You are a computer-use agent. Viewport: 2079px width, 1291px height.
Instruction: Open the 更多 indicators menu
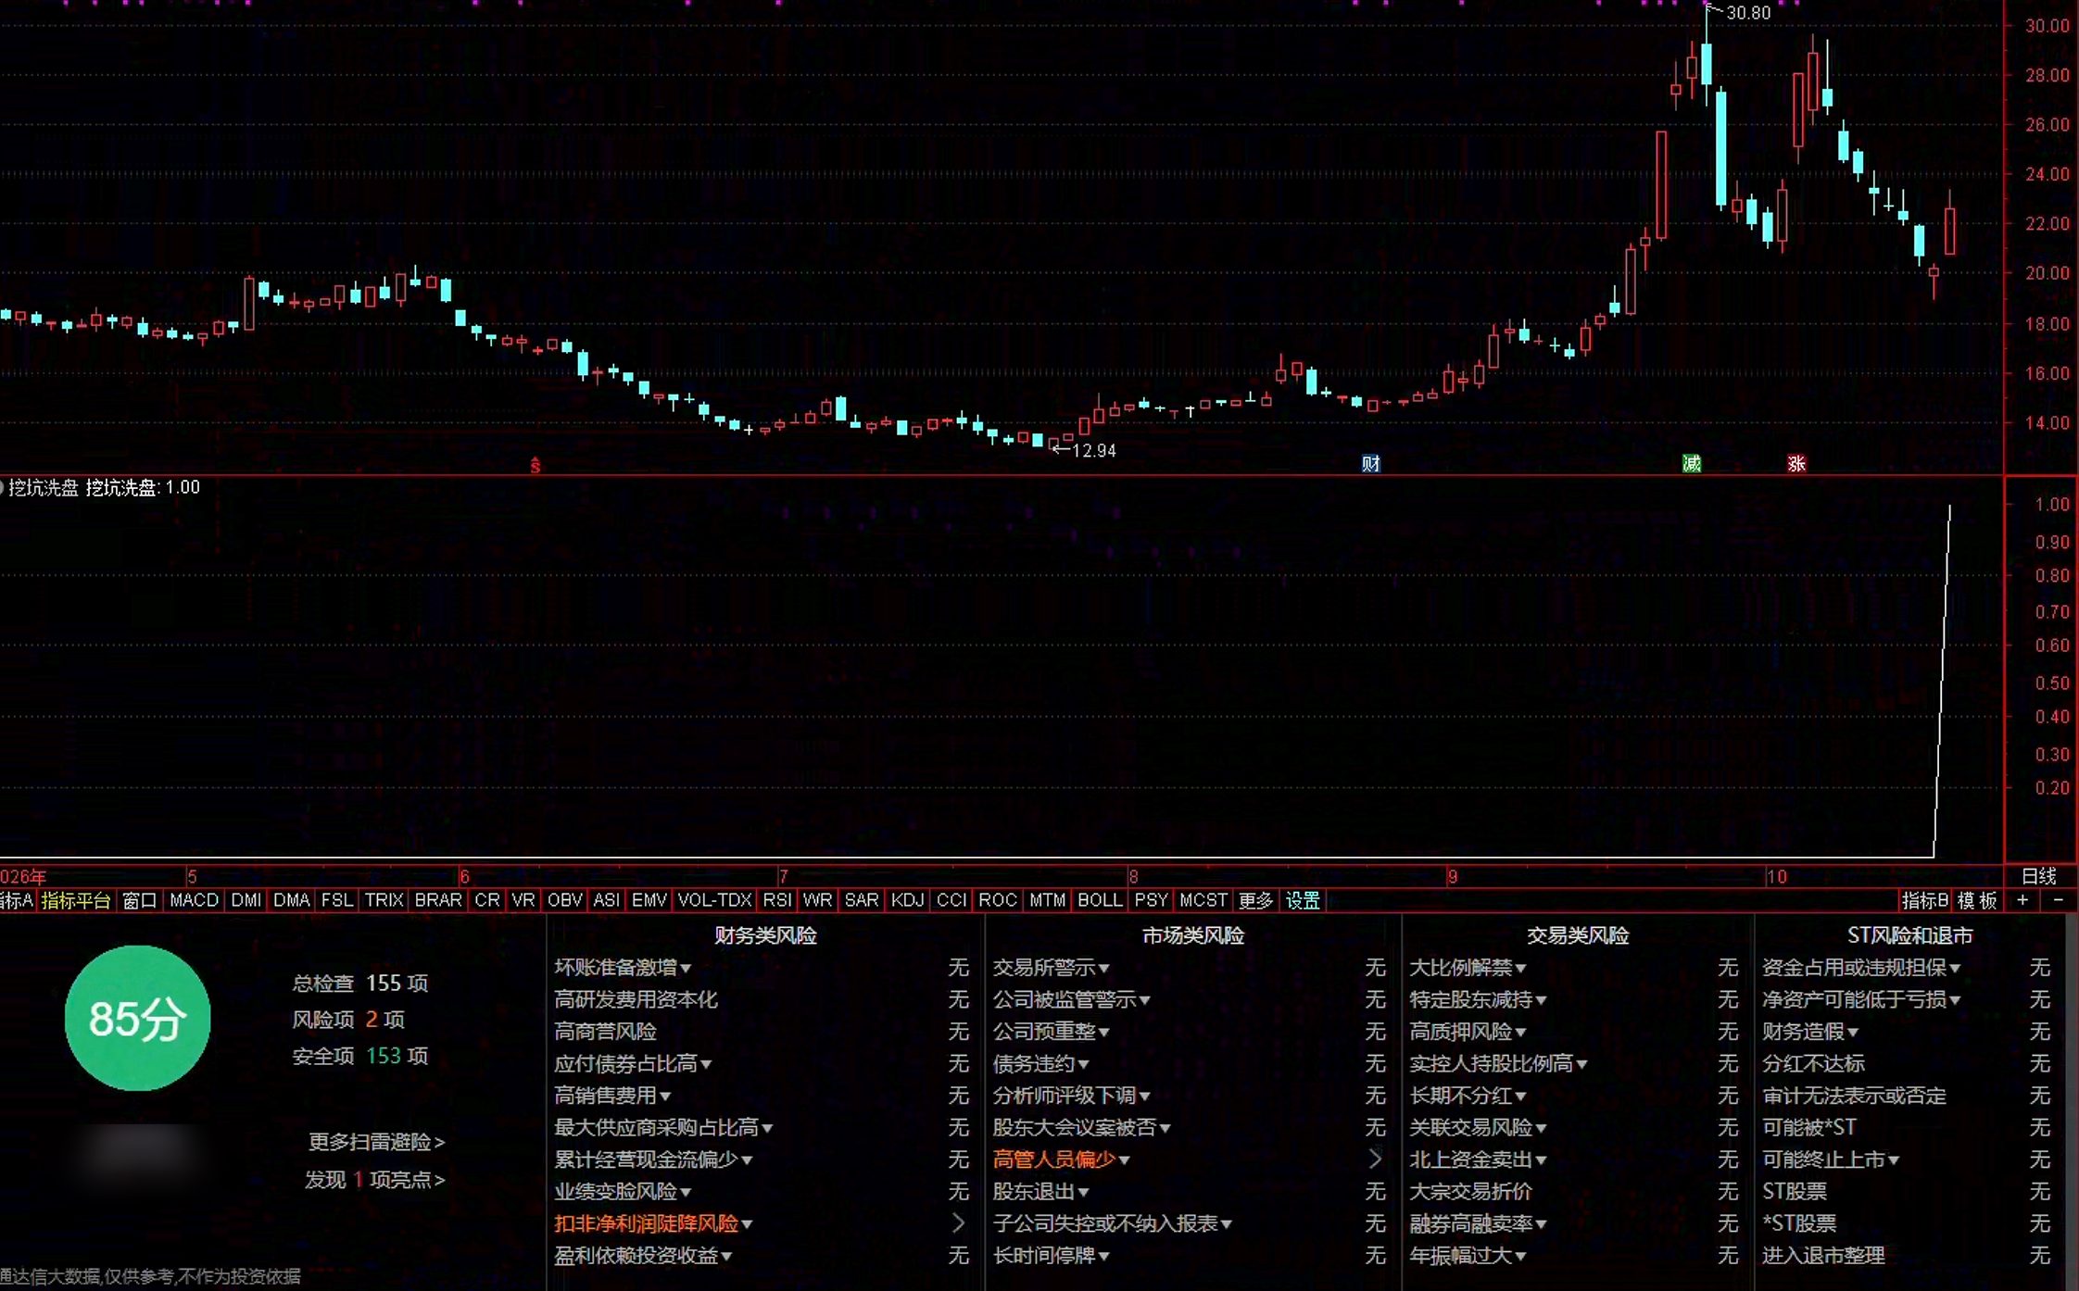(x=1255, y=900)
